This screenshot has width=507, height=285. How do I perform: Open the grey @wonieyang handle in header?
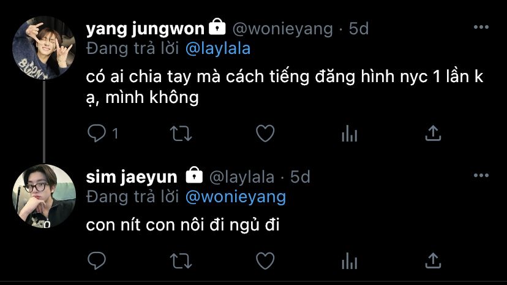pyautogui.click(x=283, y=29)
